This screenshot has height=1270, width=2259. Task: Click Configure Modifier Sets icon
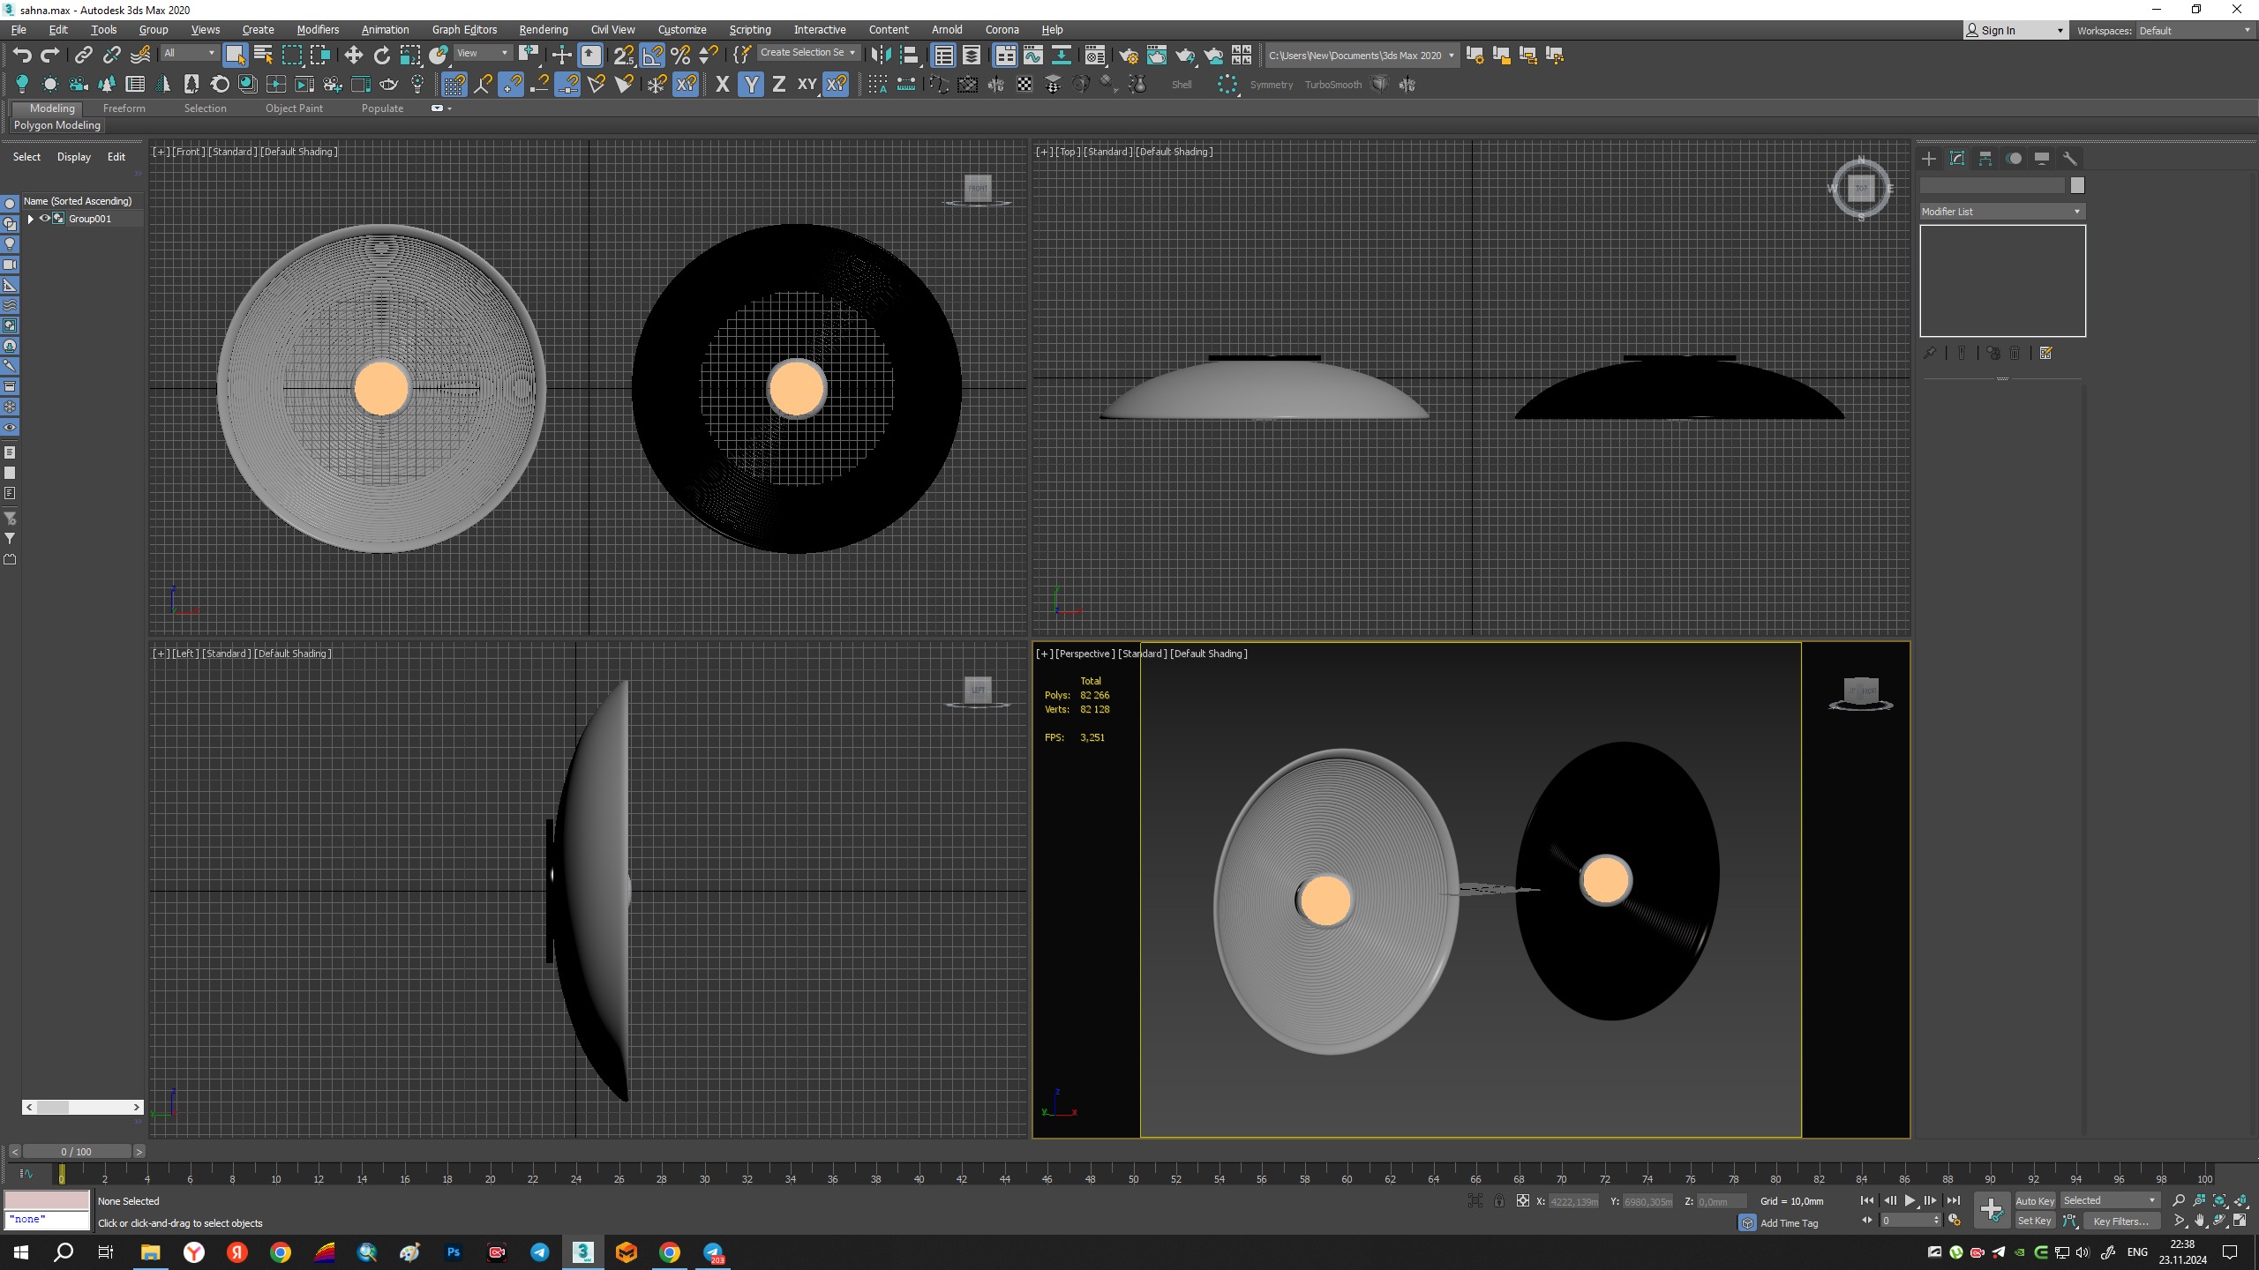click(x=2046, y=353)
